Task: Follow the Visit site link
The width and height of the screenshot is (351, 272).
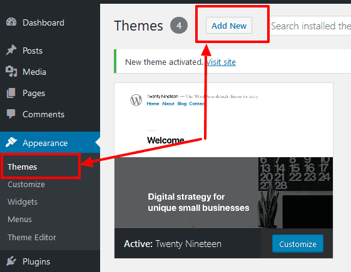Action: tap(221, 62)
